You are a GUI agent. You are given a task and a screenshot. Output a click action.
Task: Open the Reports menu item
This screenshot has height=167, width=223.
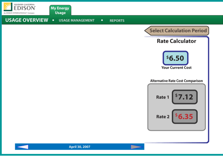(x=117, y=21)
